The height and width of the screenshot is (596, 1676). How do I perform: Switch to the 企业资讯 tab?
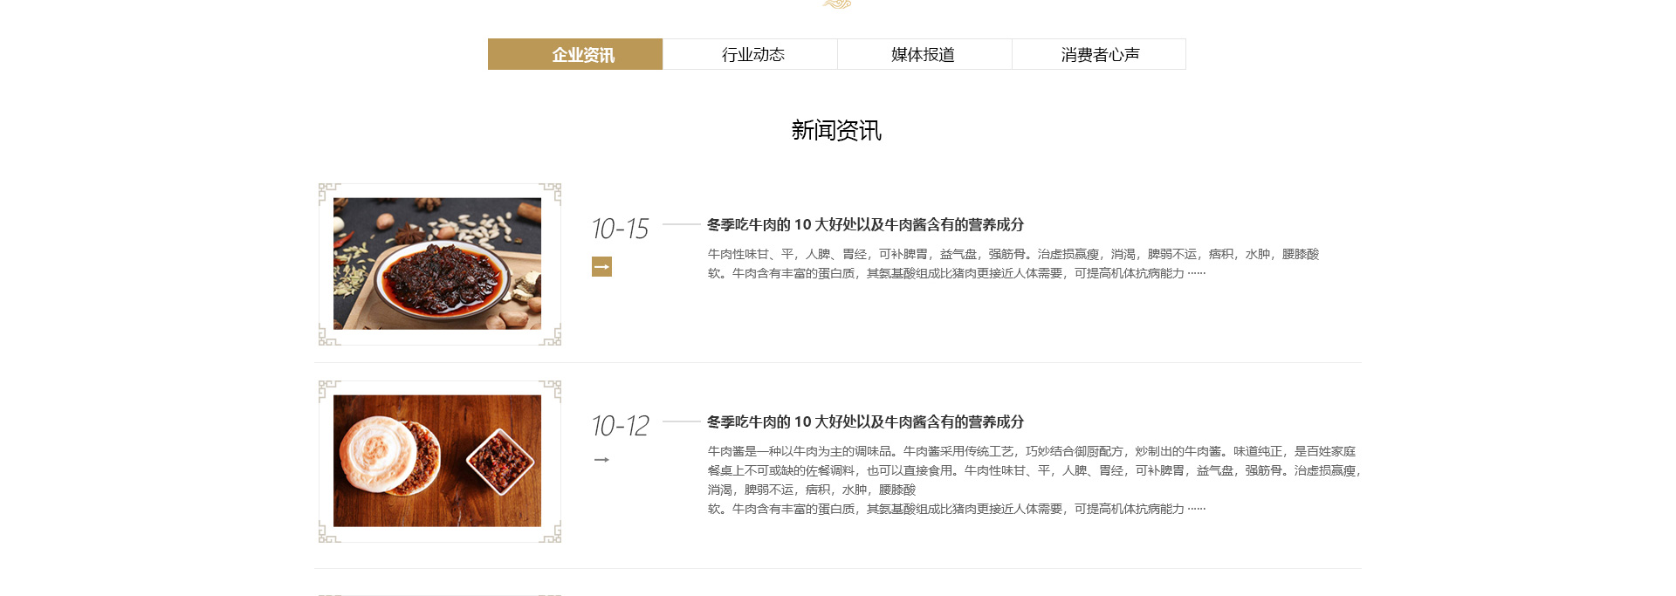point(575,54)
